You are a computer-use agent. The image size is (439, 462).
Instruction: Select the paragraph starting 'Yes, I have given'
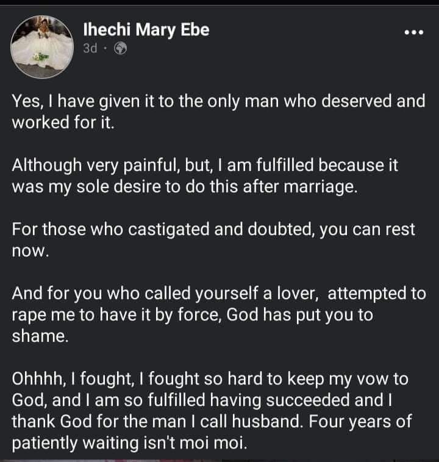tap(218, 111)
